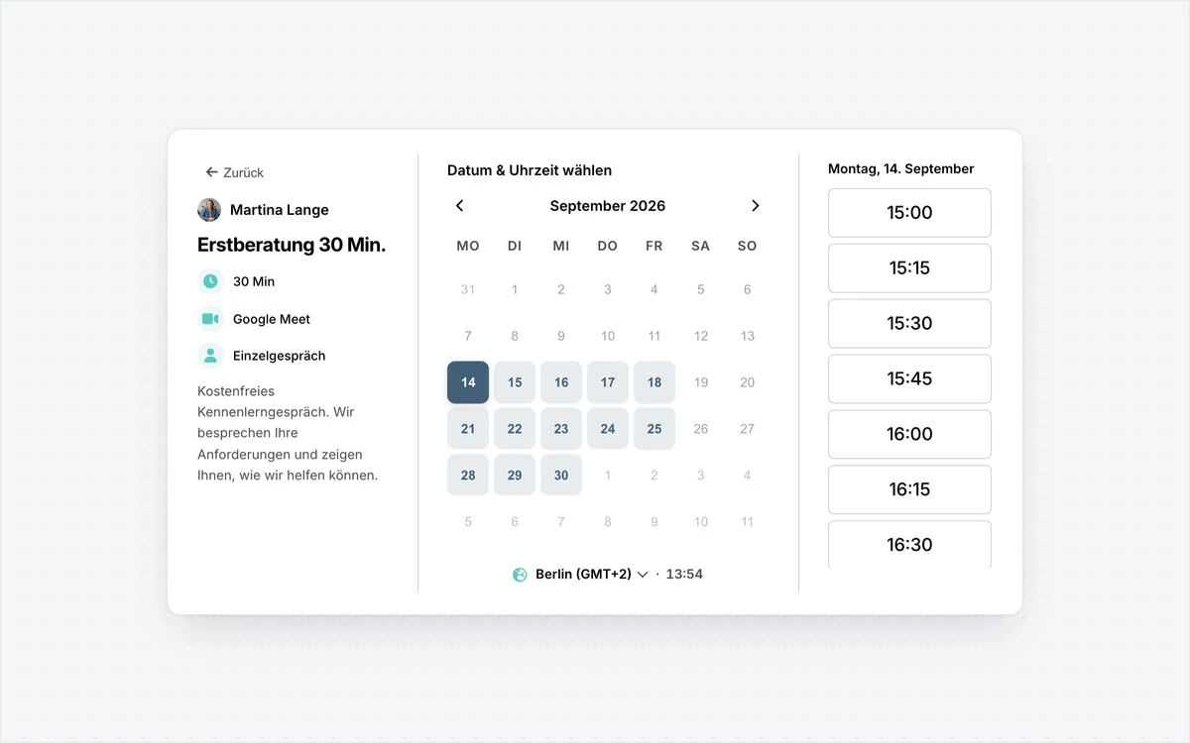Click the September 2026 month title

pyautogui.click(x=608, y=206)
